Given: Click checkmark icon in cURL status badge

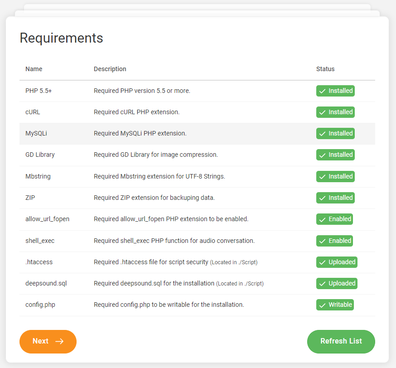Looking at the screenshot, I should point(322,112).
